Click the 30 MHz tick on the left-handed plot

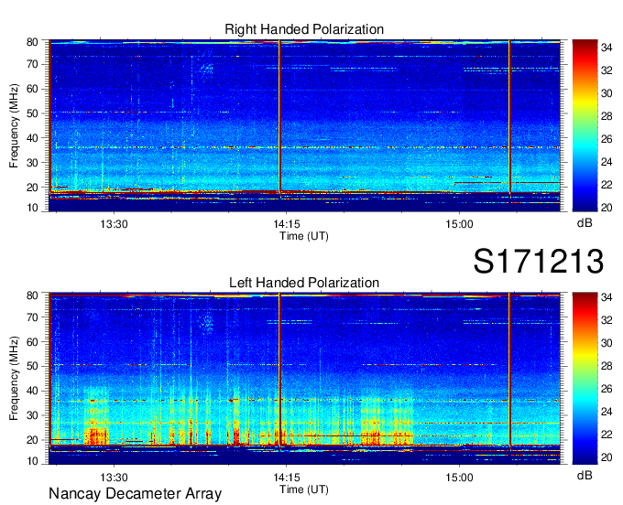coord(32,415)
